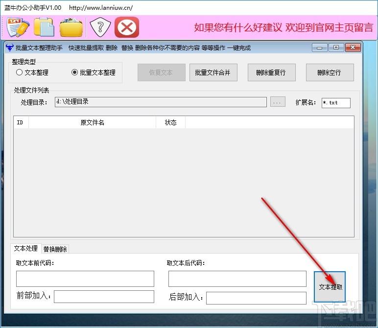Switch to the 替换删除 tab
The width and height of the screenshot is (378, 328).
(55, 249)
